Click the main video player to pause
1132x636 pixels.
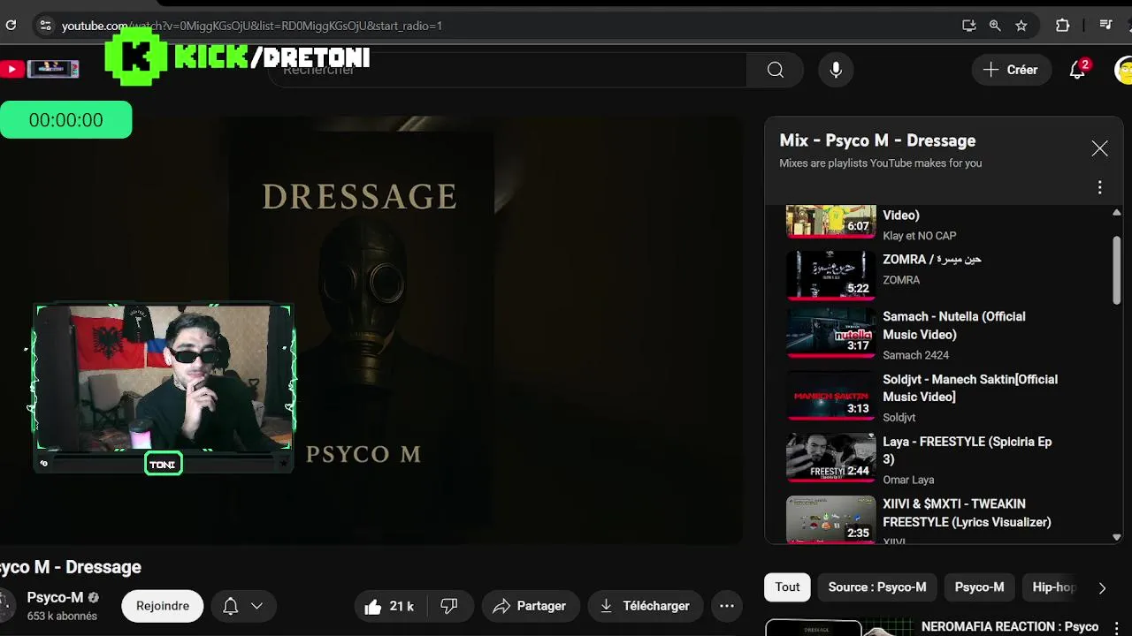(x=371, y=330)
